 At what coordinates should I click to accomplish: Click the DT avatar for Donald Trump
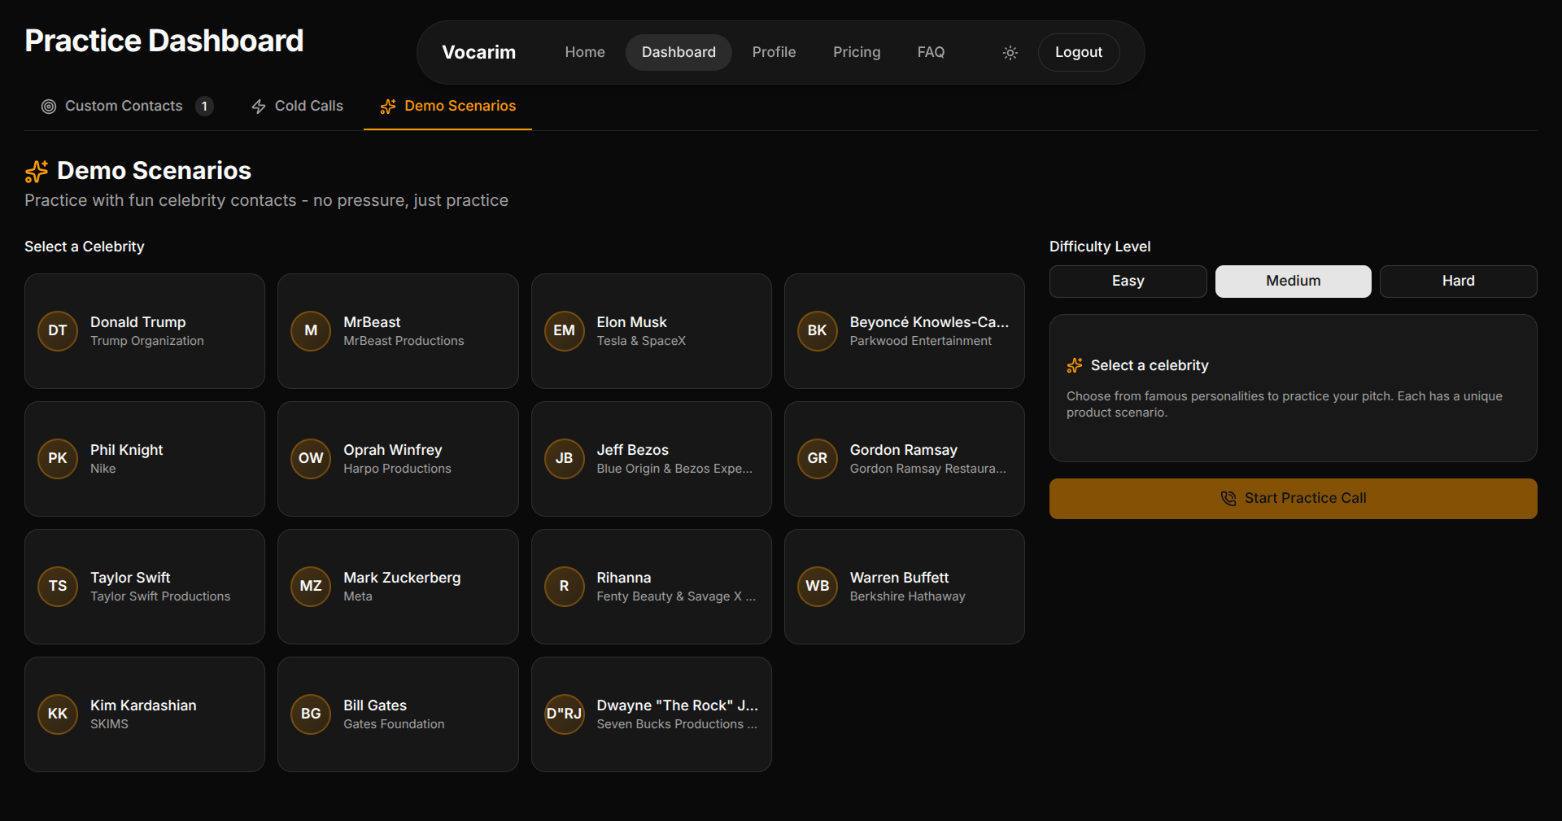tap(58, 330)
